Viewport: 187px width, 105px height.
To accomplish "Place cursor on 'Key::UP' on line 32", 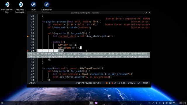I will click(x=63, y=45).
